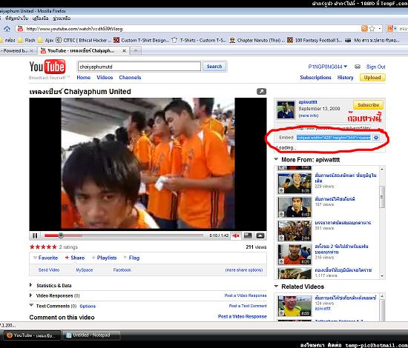Image resolution: width=408 pixels, height=348 pixels.
Task: Open T-Shirts - Custom T-S.. bookmark
Action: point(200,40)
